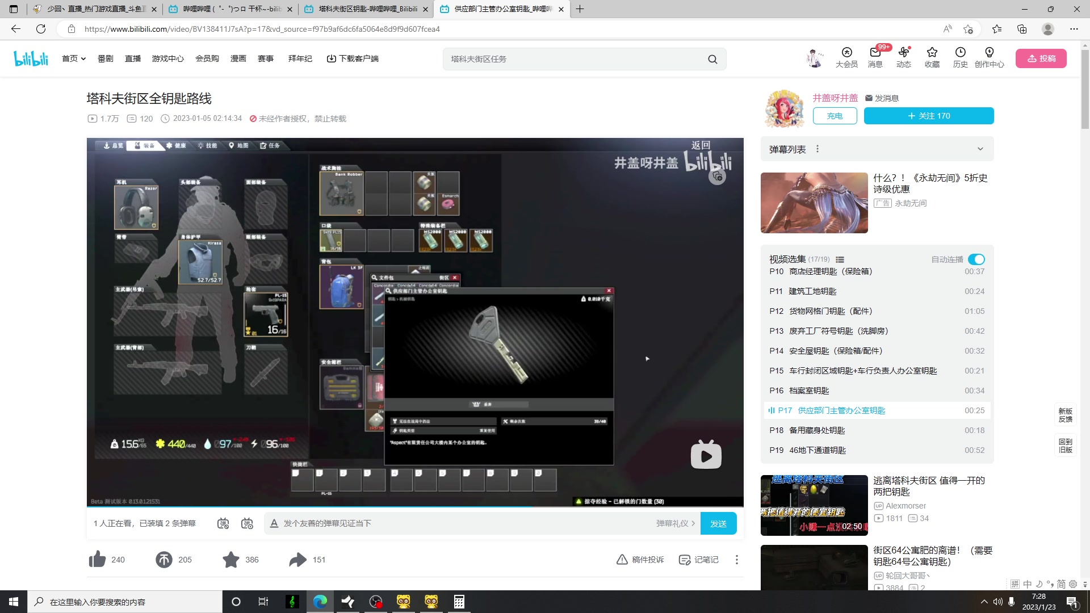This screenshot has width=1090, height=613.
Task: Expand the 弹幕列表 chevron
Action: [x=980, y=149]
